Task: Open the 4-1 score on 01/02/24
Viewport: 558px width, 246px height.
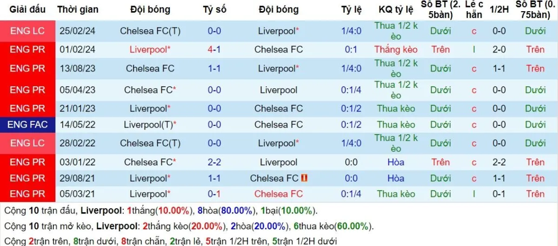Action: pos(214,49)
